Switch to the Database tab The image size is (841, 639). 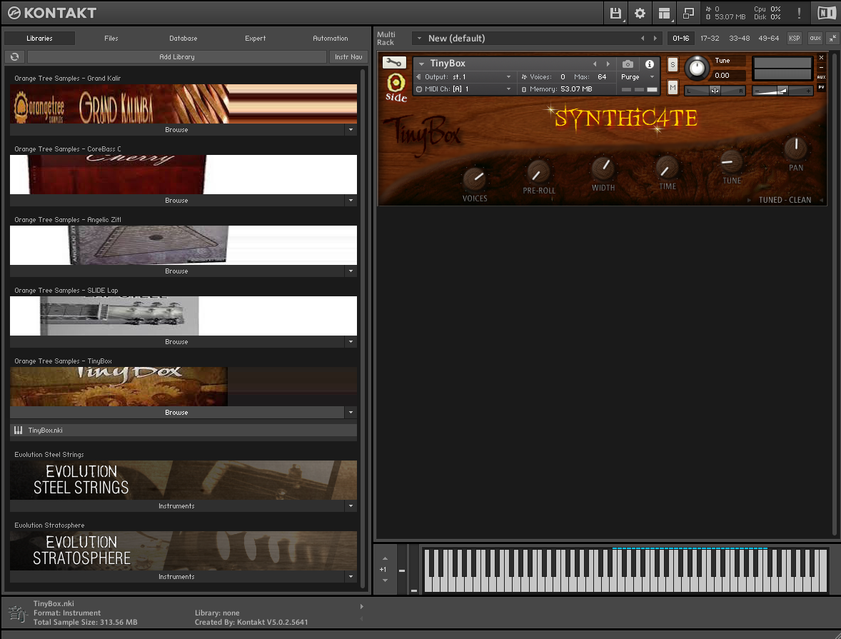click(x=183, y=38)
